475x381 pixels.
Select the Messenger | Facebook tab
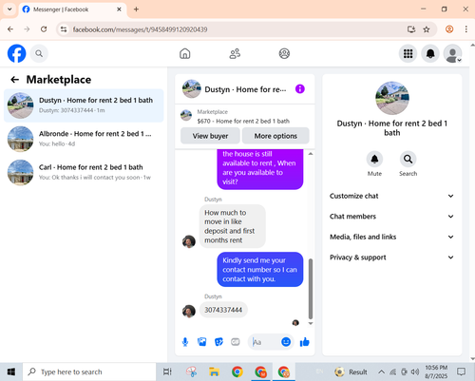coord(72,10)
